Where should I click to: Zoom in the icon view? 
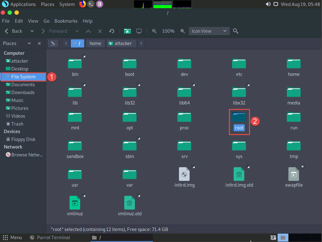tap(182, 31)
